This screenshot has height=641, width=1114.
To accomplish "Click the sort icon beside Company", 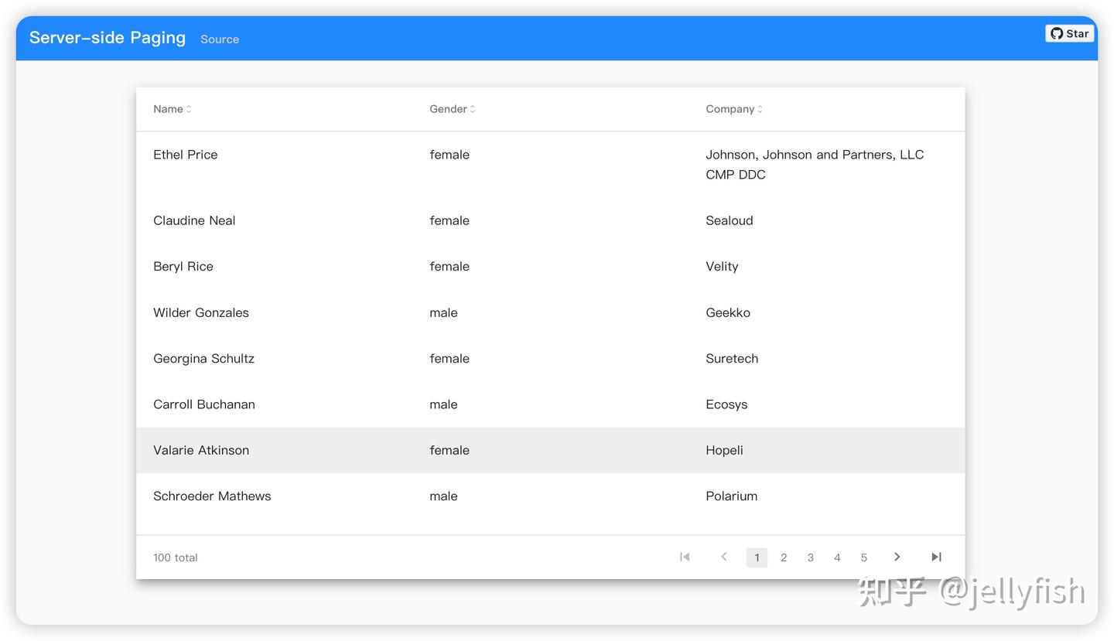I will pos(760,109).
